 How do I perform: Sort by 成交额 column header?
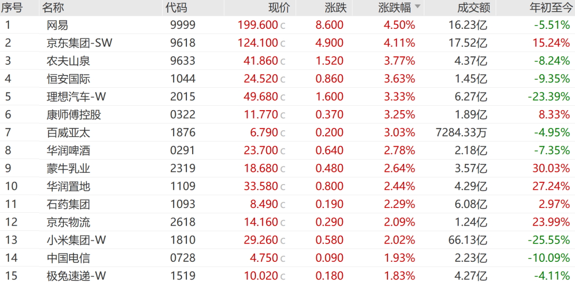pyautogui.click(x=473, y=7)
